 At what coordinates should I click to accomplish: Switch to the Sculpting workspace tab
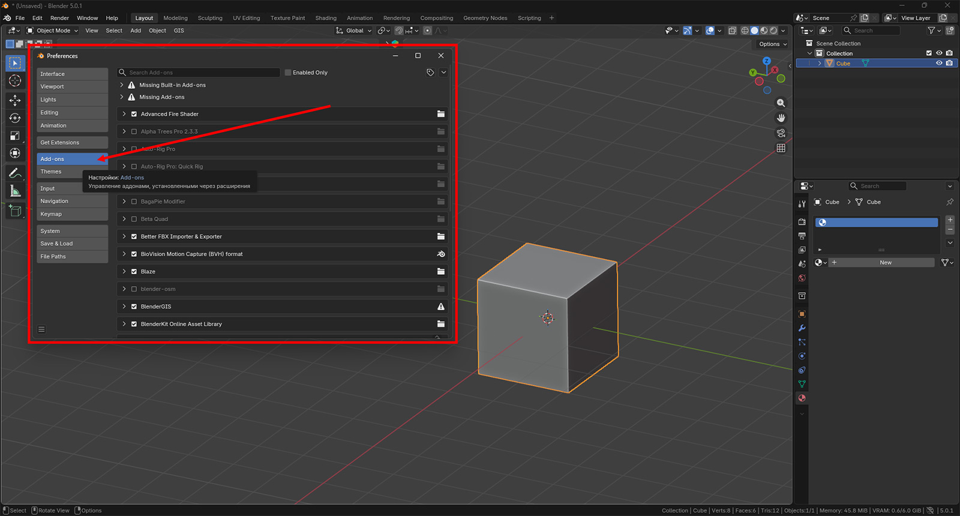(x=210, y=18)
